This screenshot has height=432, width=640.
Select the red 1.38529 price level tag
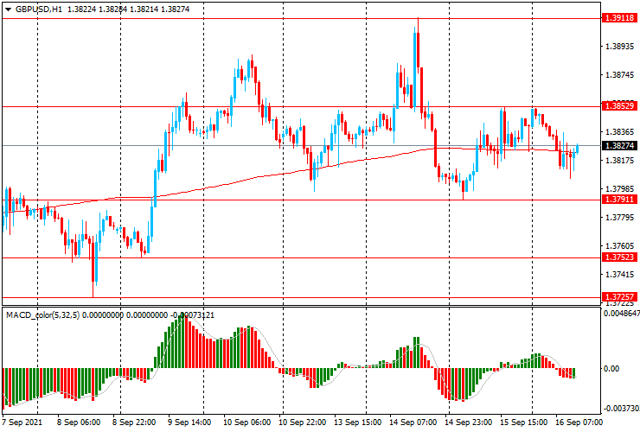(x=619, y=105)
